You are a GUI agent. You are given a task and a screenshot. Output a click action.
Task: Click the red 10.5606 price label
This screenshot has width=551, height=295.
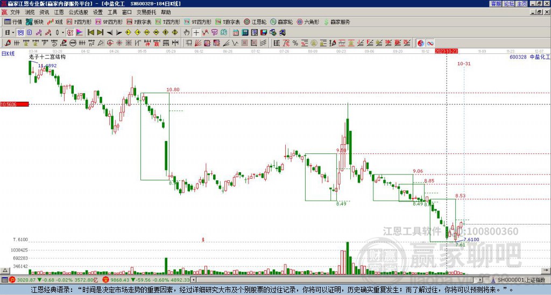click(x=15, y=104)
